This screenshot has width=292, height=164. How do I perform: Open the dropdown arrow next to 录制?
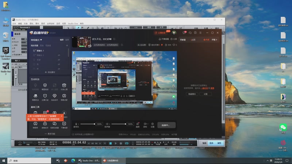[x=148, y=124]
